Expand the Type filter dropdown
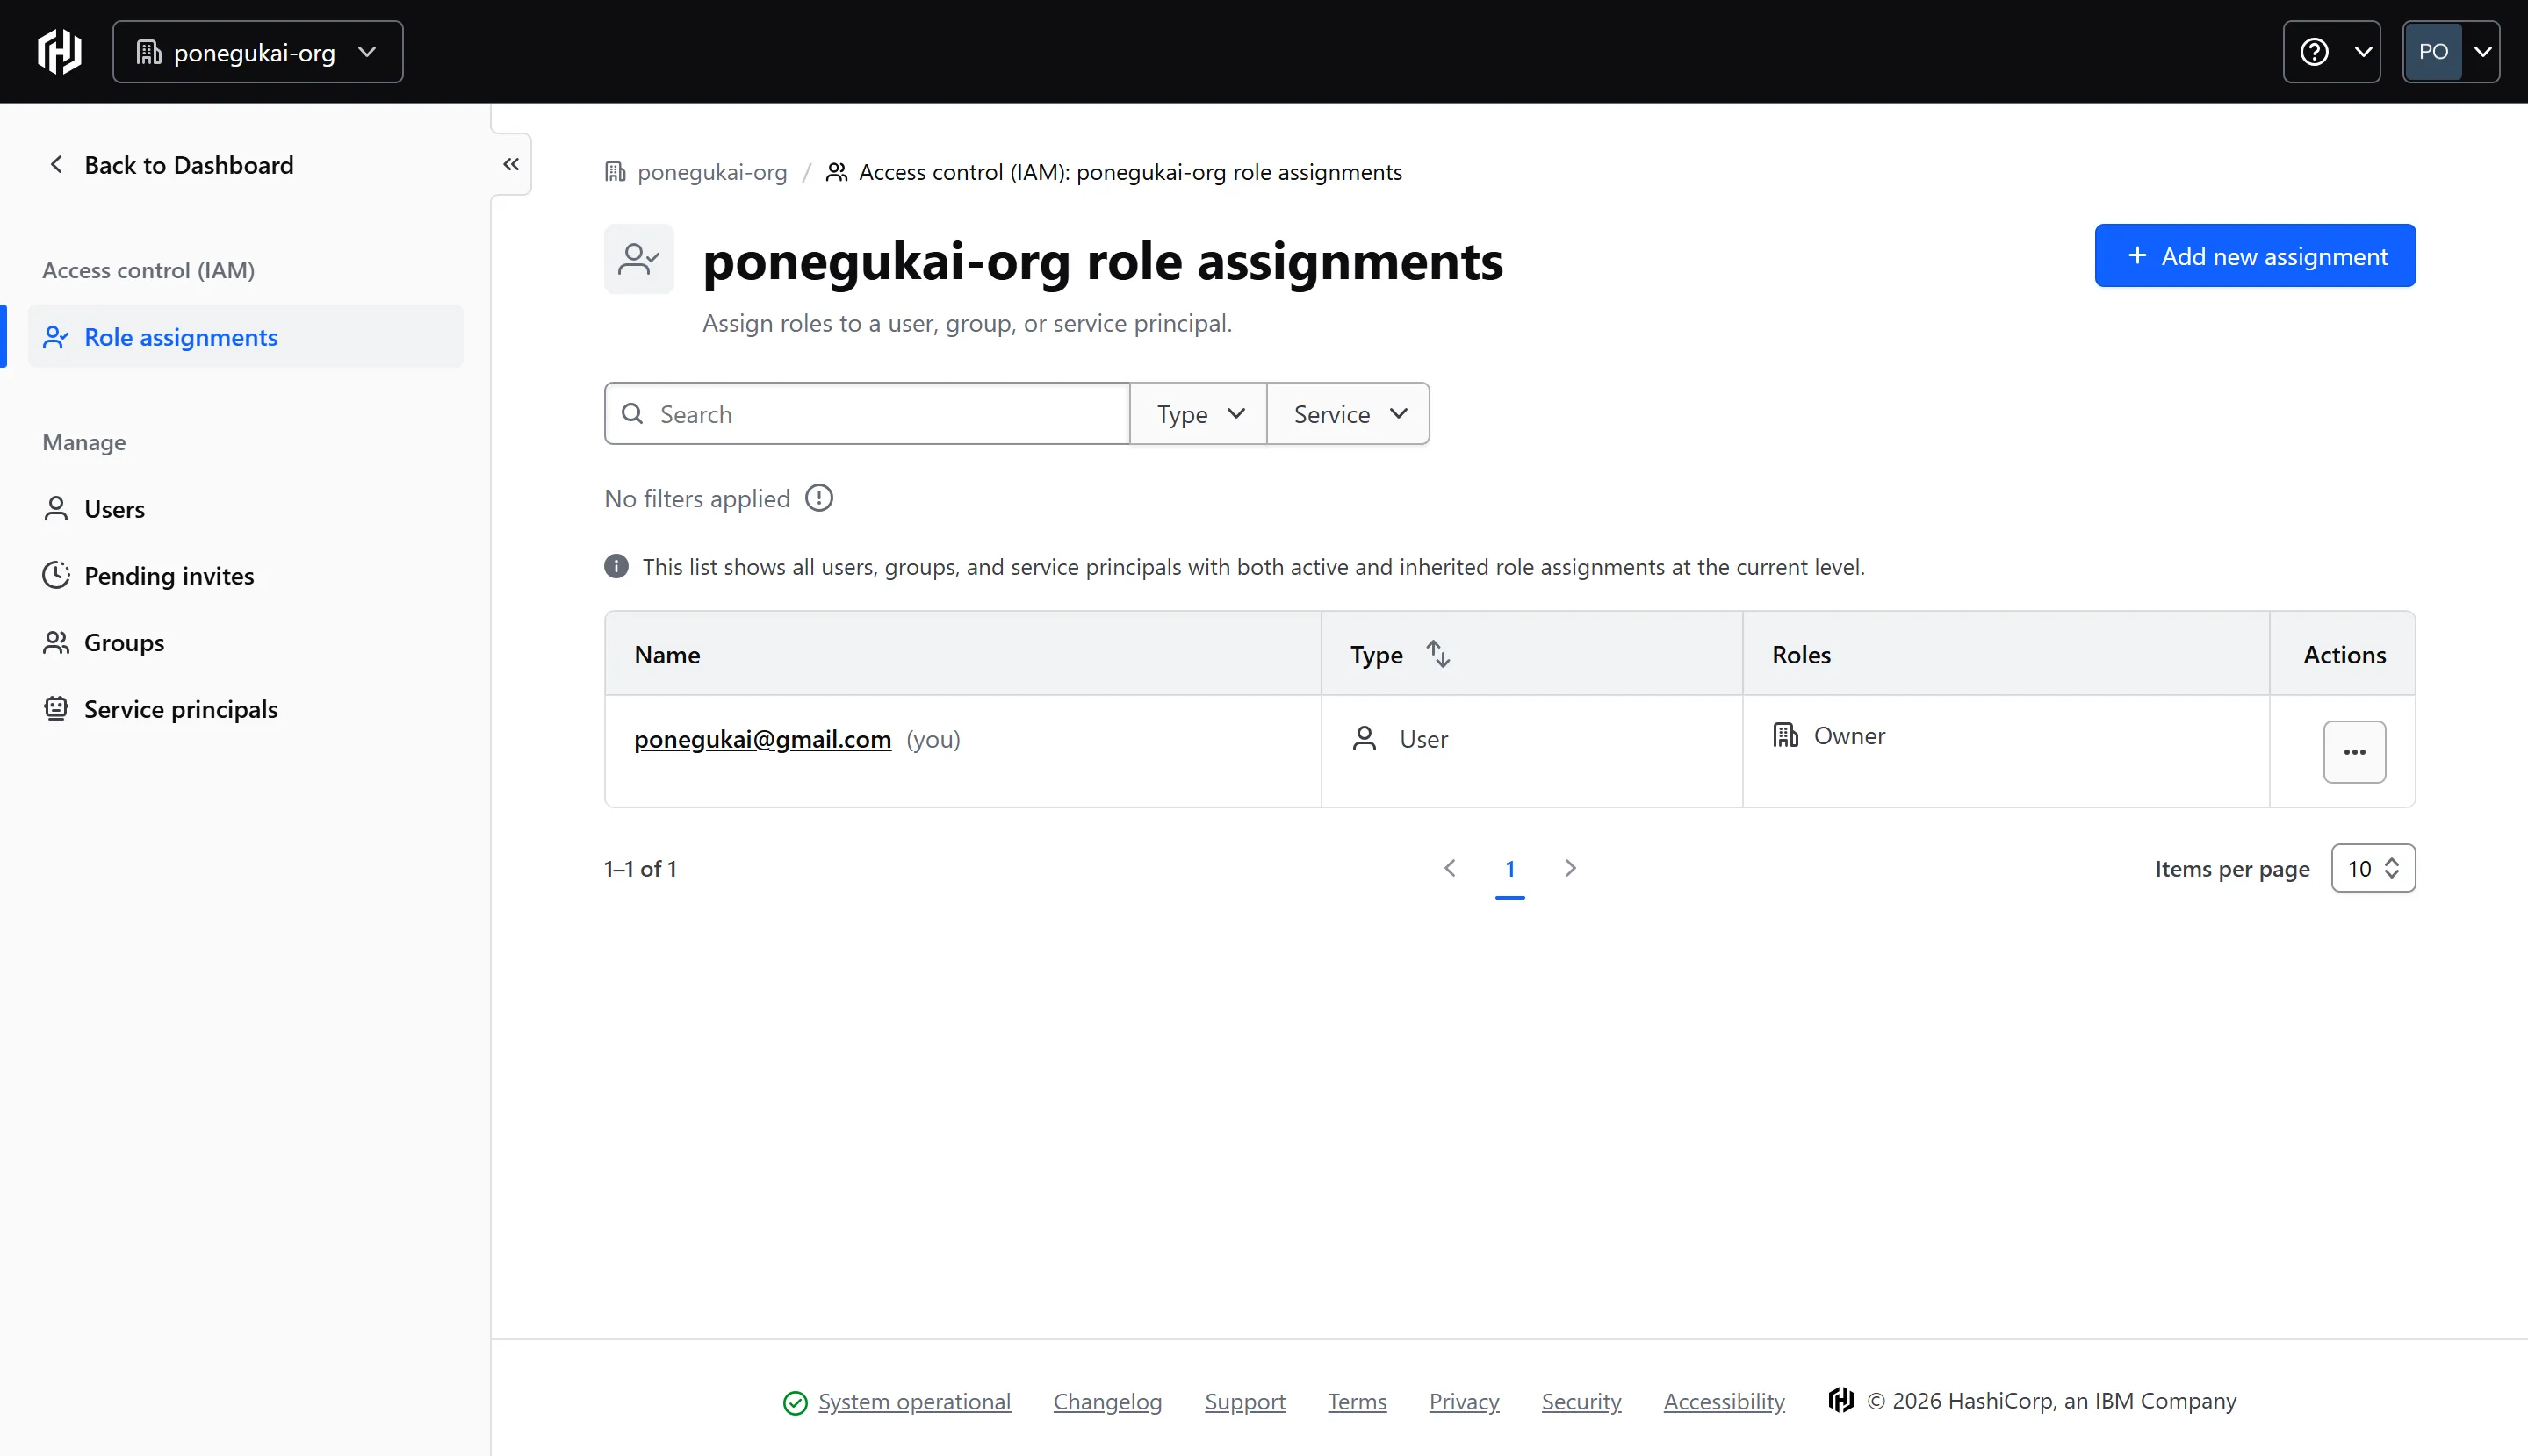 (x=1199, y=414)
